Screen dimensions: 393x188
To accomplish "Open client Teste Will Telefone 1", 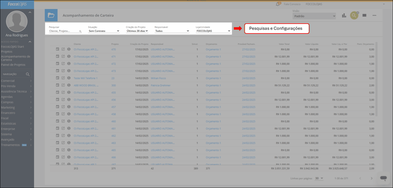I will coord(85,78).
